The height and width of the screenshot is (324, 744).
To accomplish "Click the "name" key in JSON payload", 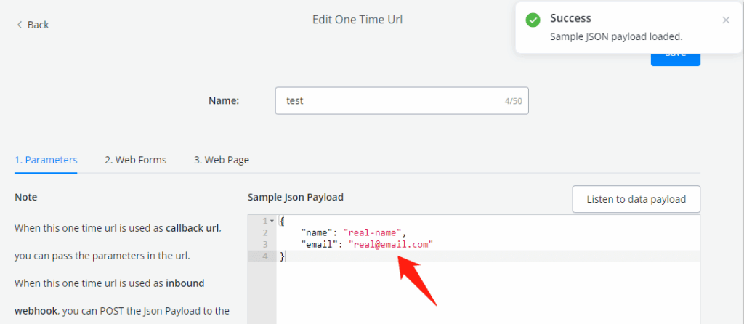I will pos(317,232).
